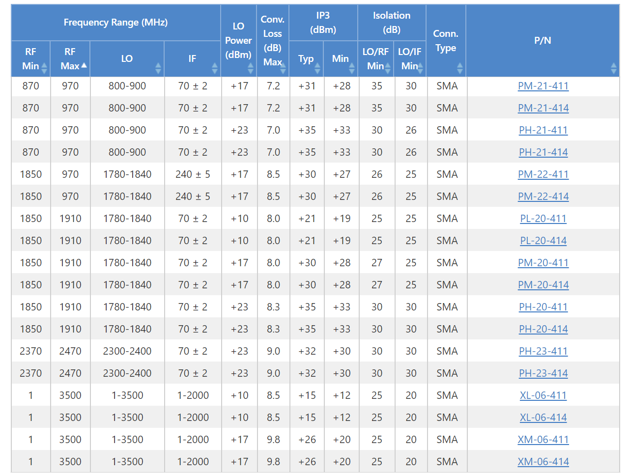The image size is (629, 475).
Task: Open part XM-06-414 link
Action: (x=543, y=462)
